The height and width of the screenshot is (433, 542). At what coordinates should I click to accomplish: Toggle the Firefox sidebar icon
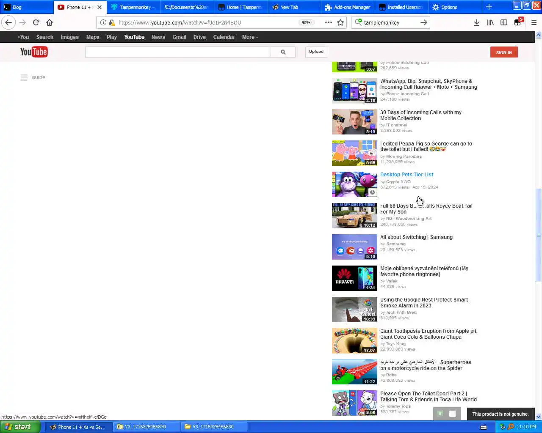pyautogui.click(x=504, y=22)
